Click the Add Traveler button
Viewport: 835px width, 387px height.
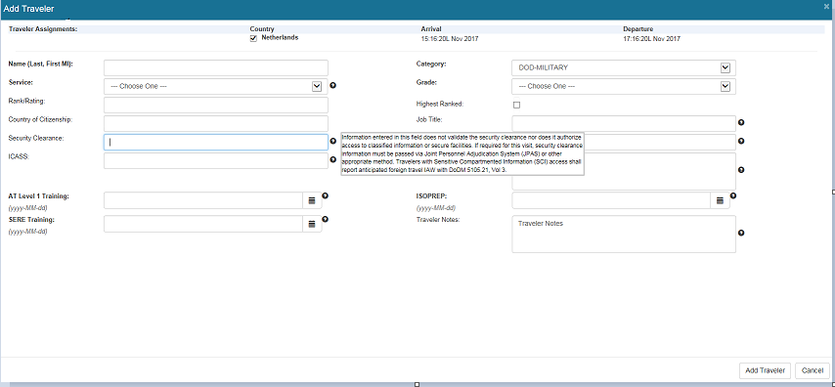coord(766,370)
